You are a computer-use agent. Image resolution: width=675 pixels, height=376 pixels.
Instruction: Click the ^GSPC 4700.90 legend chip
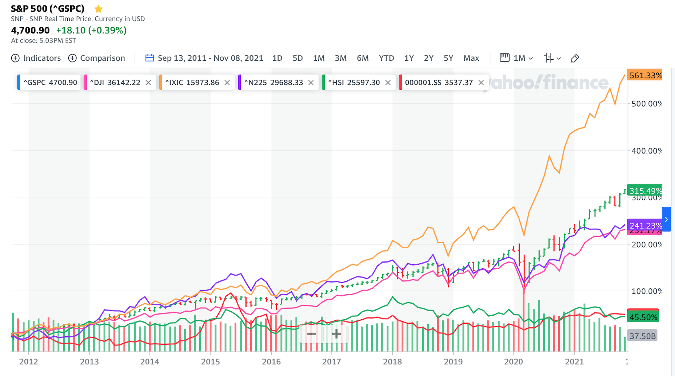tap(49, 83)
